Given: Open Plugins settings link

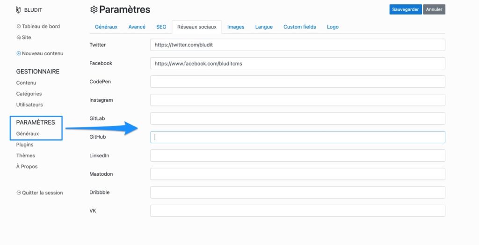Looking at the screenshot, I should coord(25,145).
